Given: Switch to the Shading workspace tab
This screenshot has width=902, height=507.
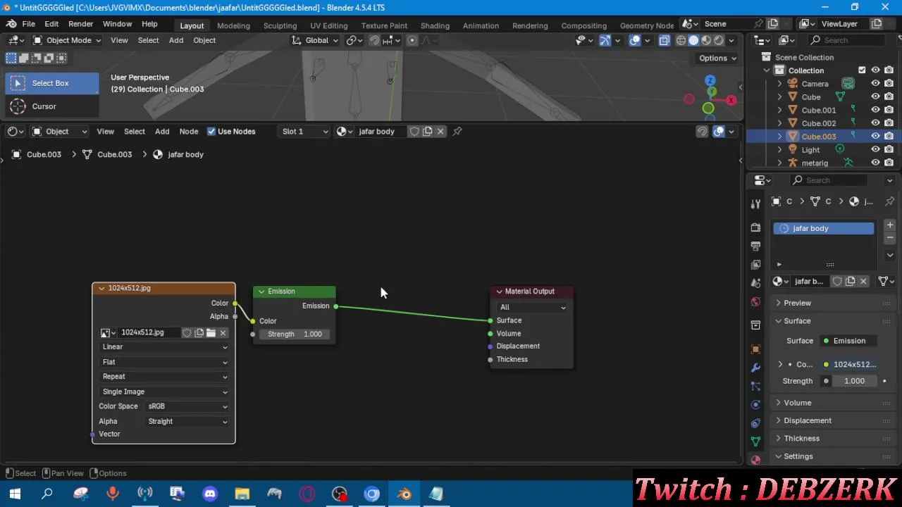Looking at the screenshot, I should tap(435, 25).
